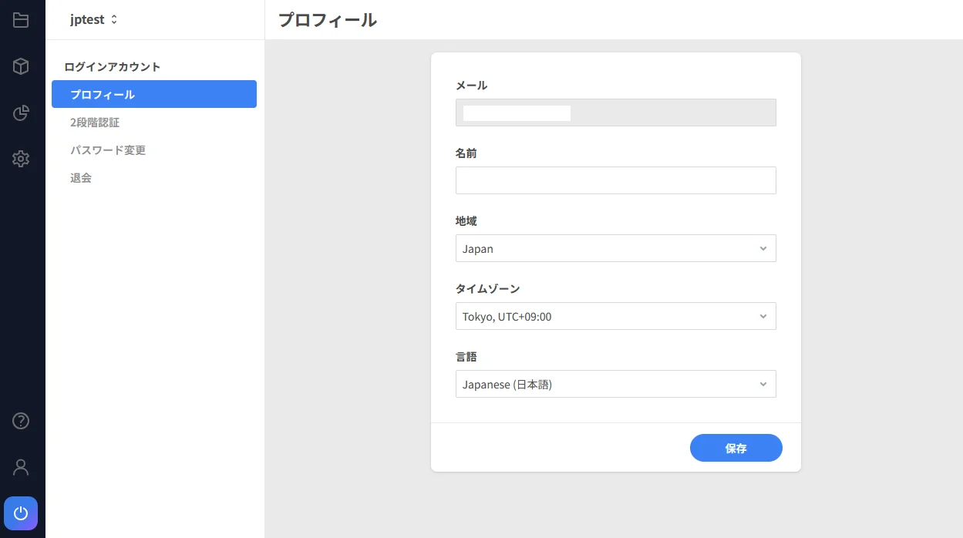Click the プロフィール page title
The image size is (963, 538).
coord(328,20)
